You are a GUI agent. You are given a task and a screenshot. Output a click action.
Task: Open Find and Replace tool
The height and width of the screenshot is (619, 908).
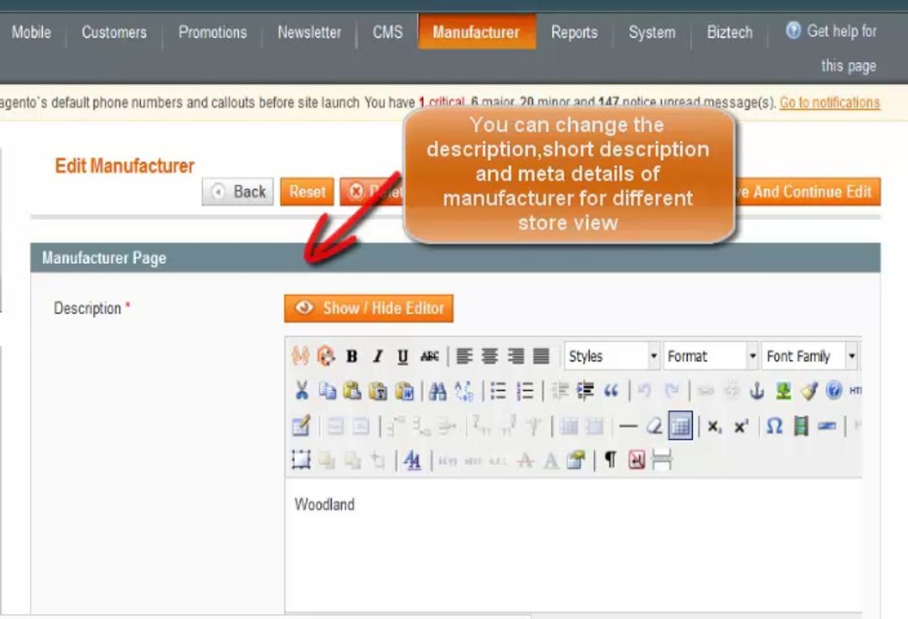click(x=463, y=391)
